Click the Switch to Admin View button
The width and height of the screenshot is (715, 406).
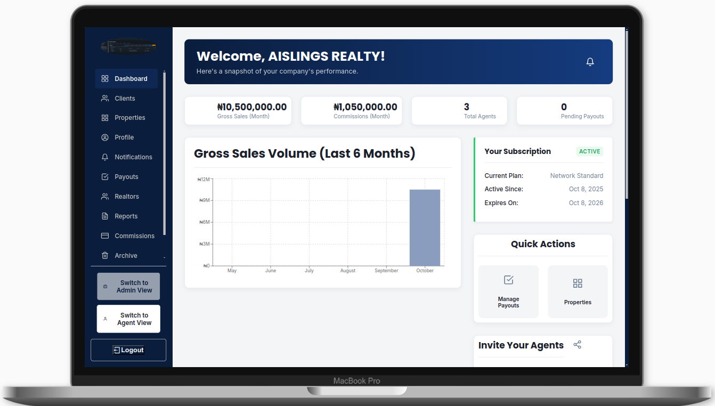(x=128, y=286)
